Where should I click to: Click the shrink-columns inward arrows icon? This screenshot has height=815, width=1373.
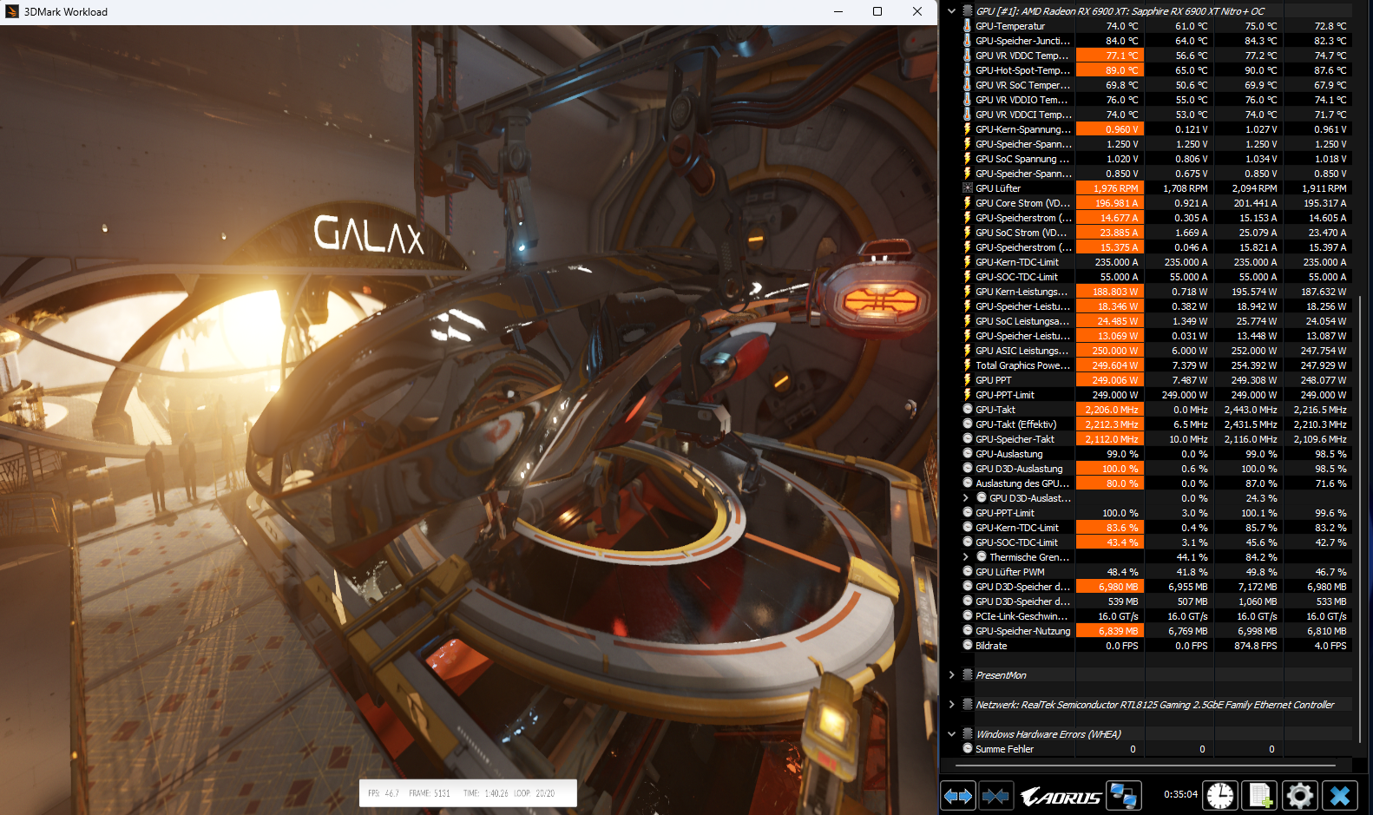995,795
